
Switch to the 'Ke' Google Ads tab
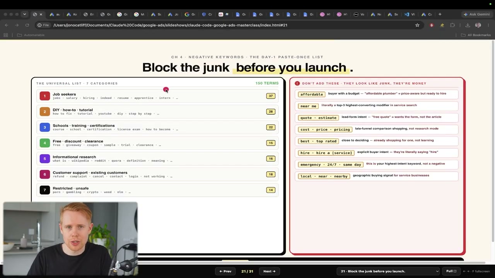[72, 14]
